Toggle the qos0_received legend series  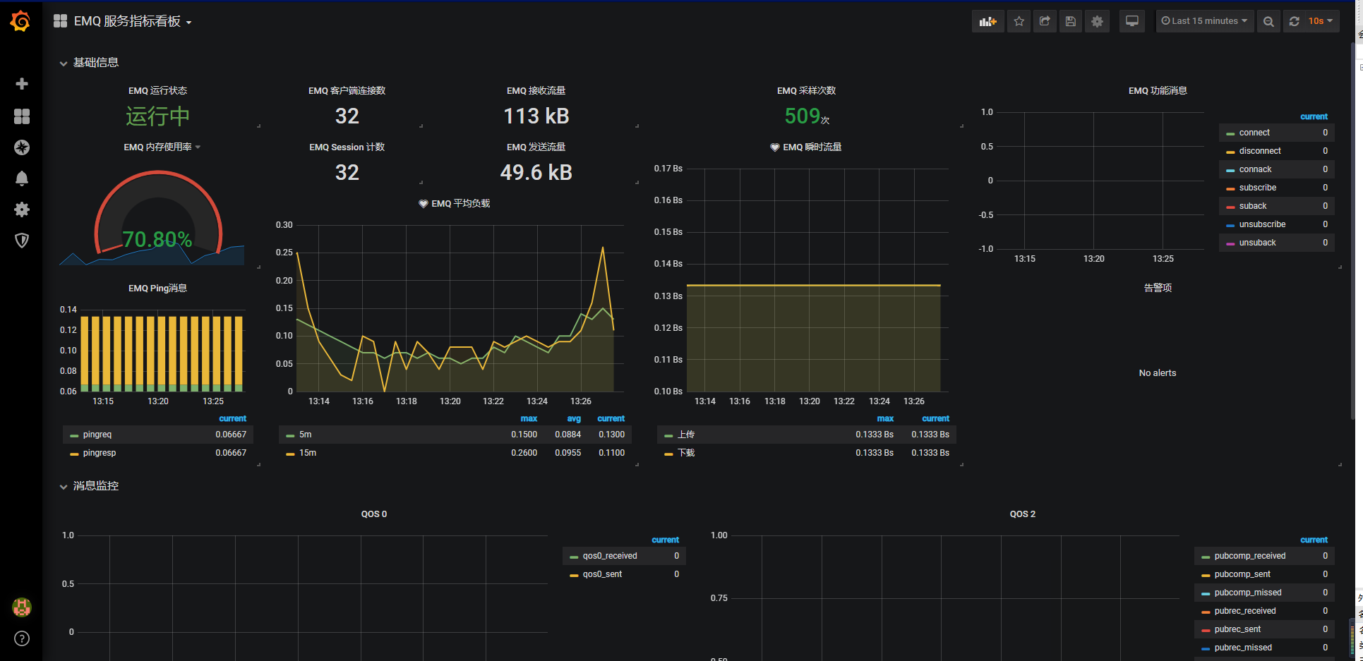coord(610,556)
